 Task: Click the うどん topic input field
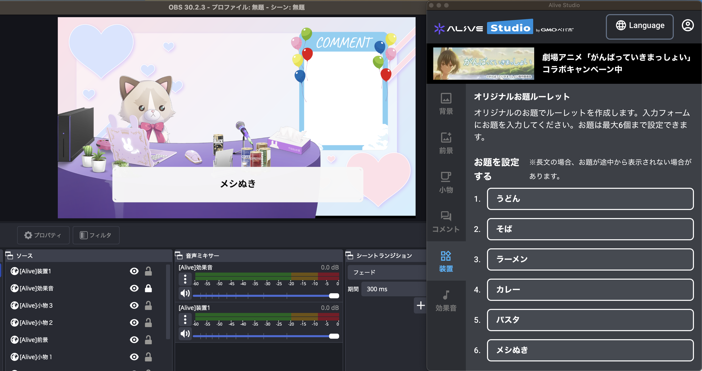[590, 199]
